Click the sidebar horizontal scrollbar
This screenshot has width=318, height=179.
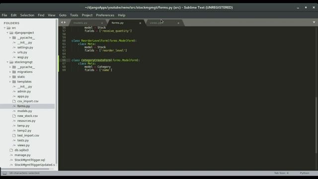(x=25, y=169)
